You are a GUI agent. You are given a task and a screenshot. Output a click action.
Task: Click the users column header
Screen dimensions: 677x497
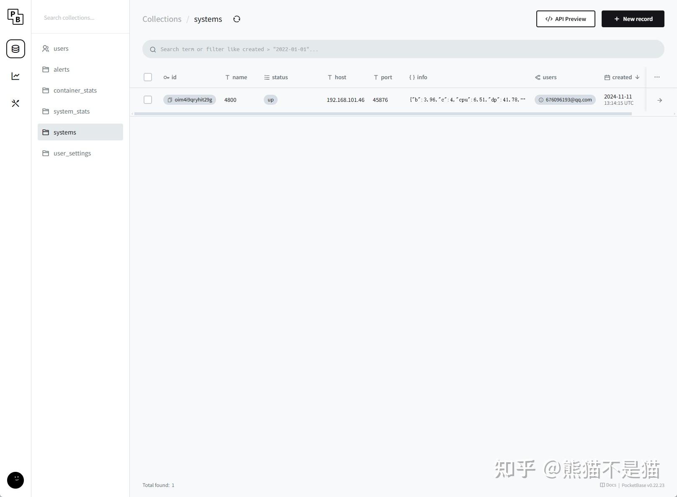pos(546,77)
